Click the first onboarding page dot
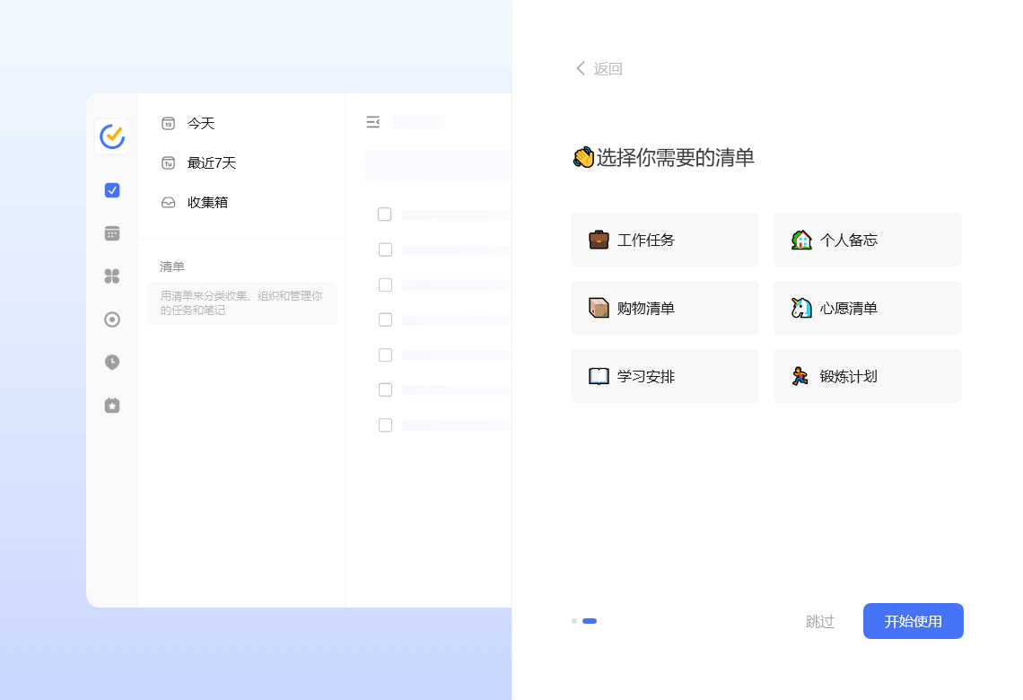This screenshot has height=700, width=1023. 574,621
